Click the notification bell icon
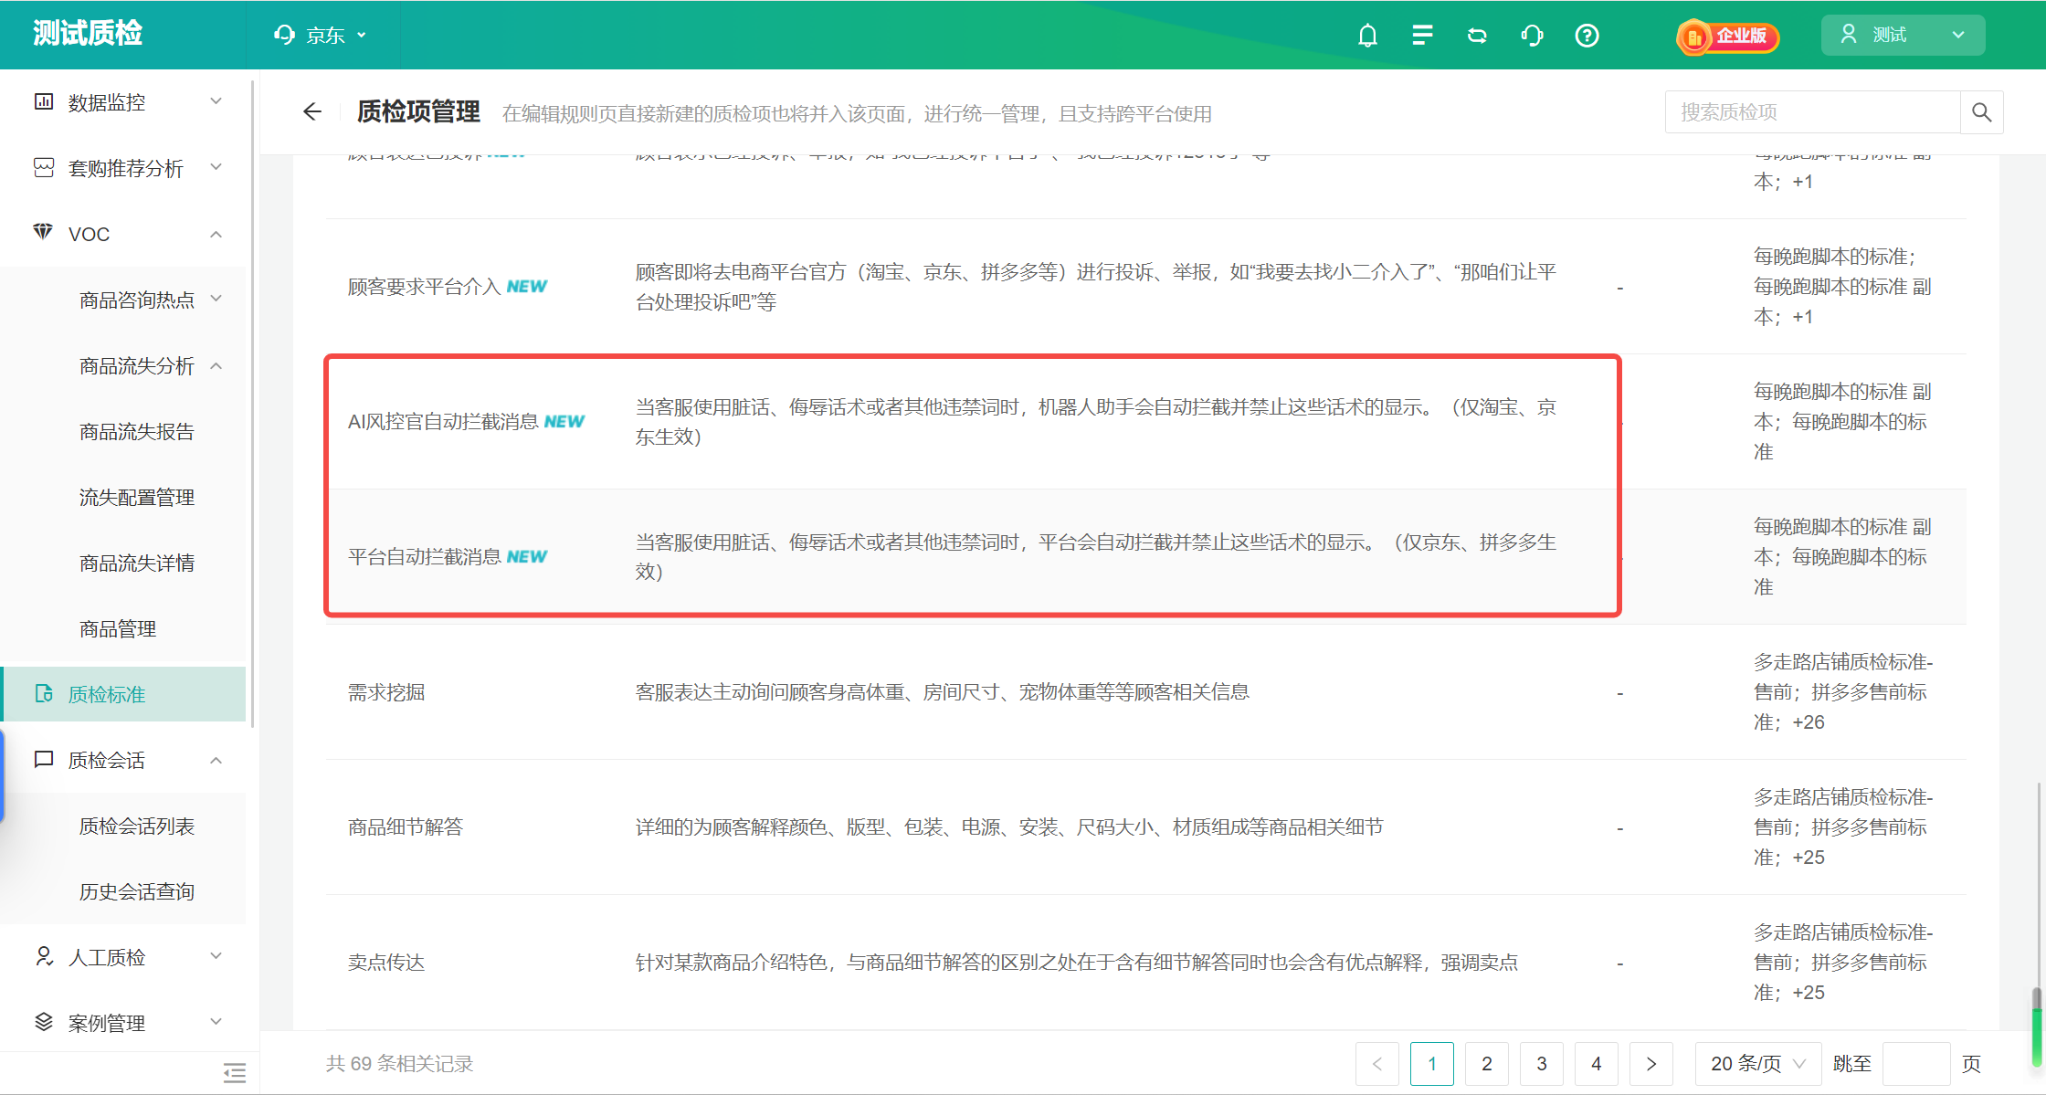 click(x=1367, y=36)
